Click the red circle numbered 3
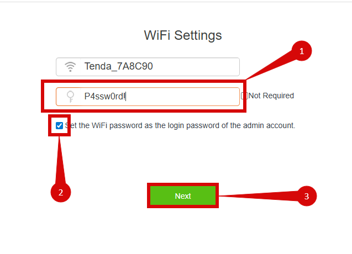352x254 pixels. tap(306, 195)
